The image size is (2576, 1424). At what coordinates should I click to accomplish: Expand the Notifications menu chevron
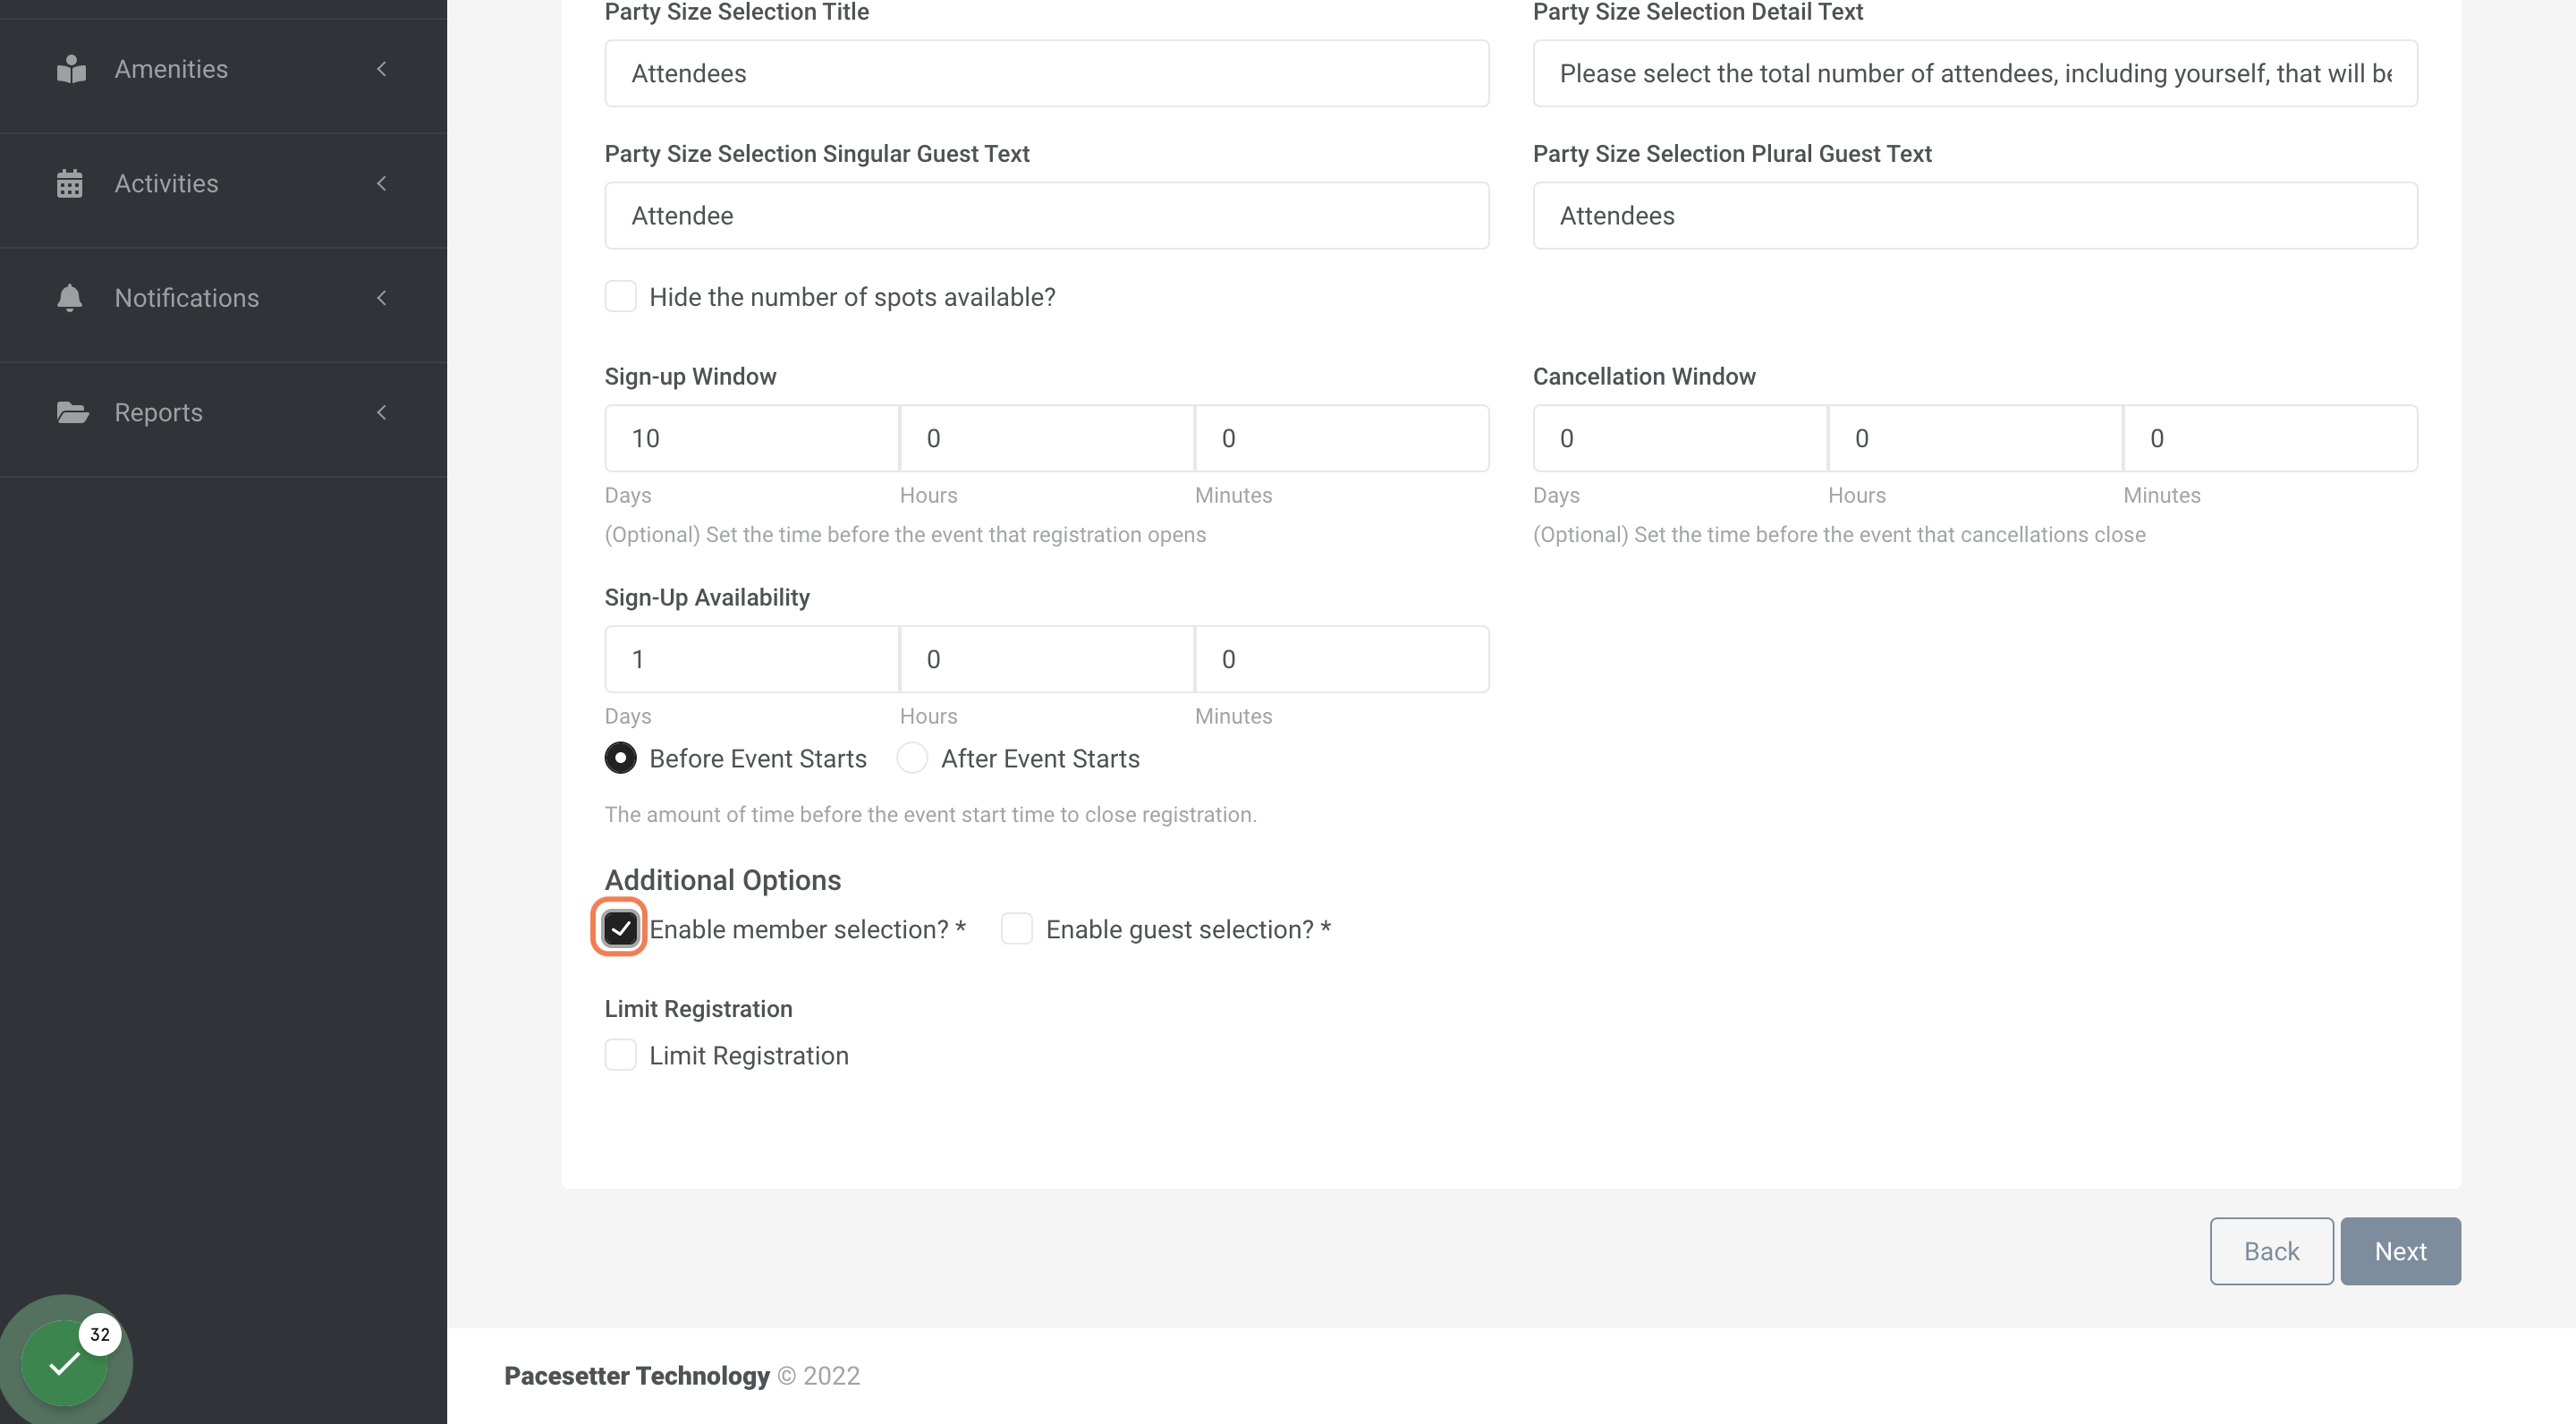pyautogui.click(x=381, y=298)
